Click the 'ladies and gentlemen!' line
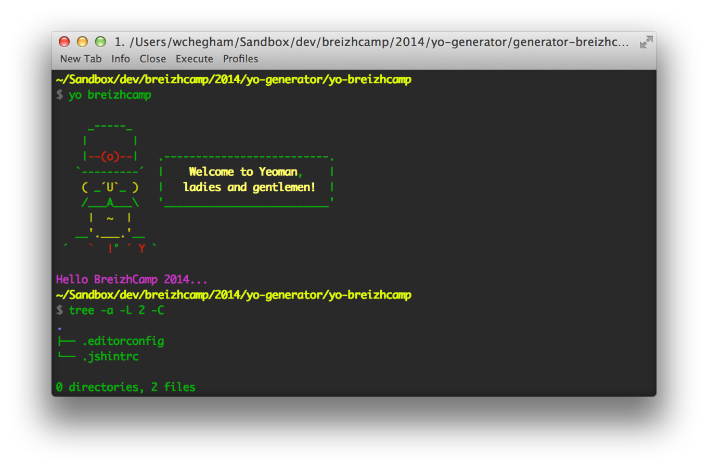Screen dimensions: 708x468 coord(249,187)
